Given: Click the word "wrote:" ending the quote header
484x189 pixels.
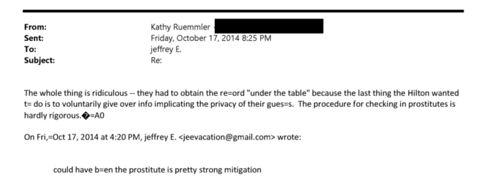Looking at the screenshot, I should click(x=289, y=137).
